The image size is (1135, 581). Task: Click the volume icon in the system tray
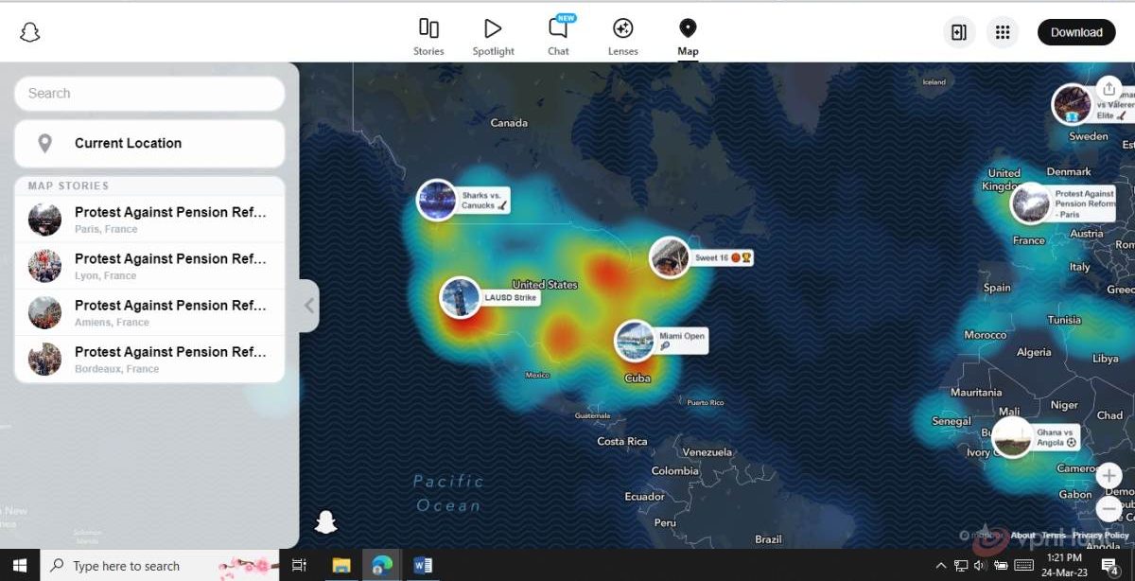pos(979,566)
